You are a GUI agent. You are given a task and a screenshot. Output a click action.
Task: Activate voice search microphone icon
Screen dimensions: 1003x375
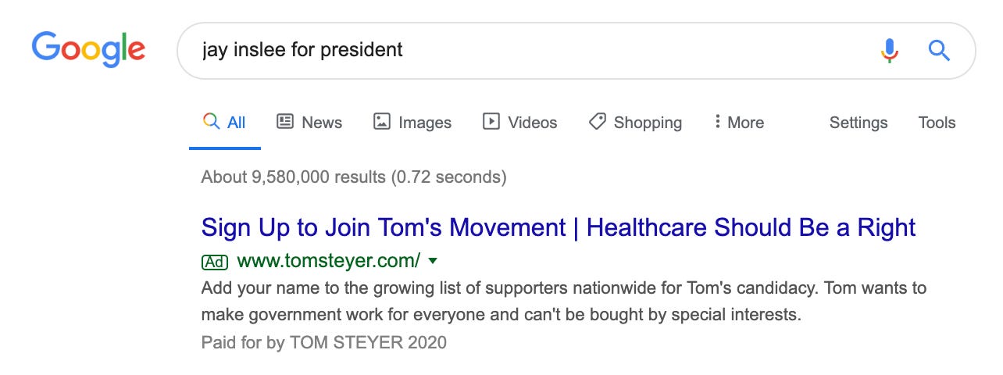point(889,51)
